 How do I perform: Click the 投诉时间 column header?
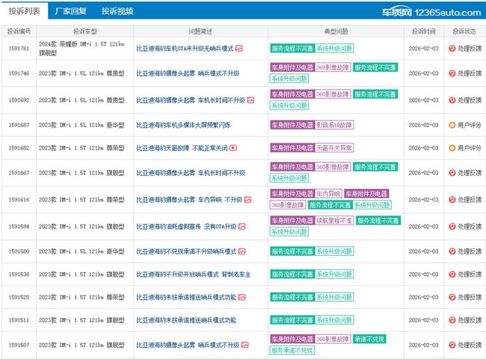coord(424,31)
